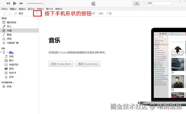Viewport: 186px width, 114px height.
Task: Click the 设备 section header
Action: click(x=3, y=48)
